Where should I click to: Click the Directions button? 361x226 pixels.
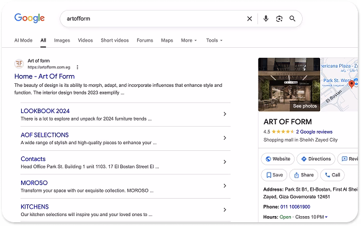[316, 159]
